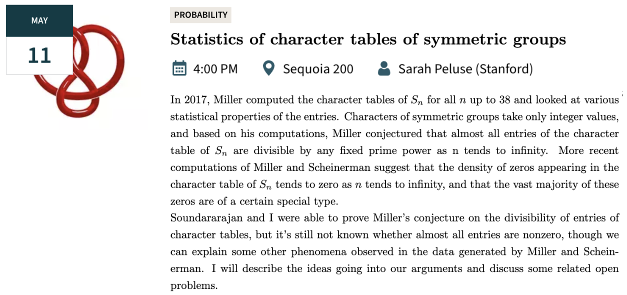Open the talk title about character tables
Image resolution: width=627 pixels, height=295 pixels.
(x=368, y=39)
